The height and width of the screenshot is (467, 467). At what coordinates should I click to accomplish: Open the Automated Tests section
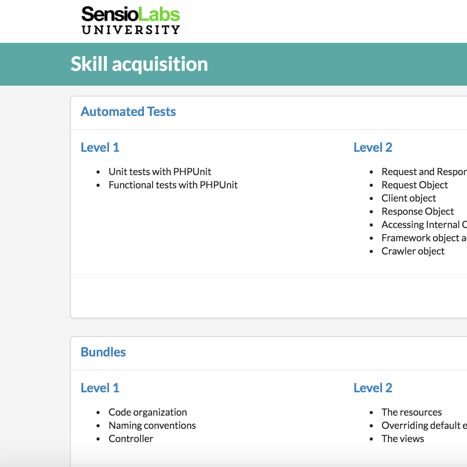[128, 112]
